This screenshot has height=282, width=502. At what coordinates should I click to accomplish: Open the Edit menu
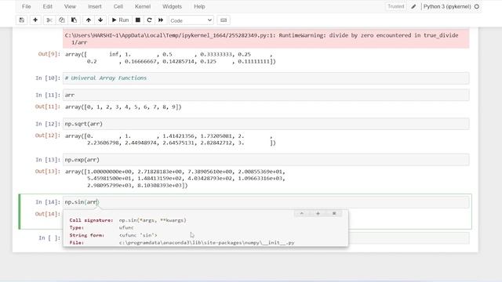(47, 6)
